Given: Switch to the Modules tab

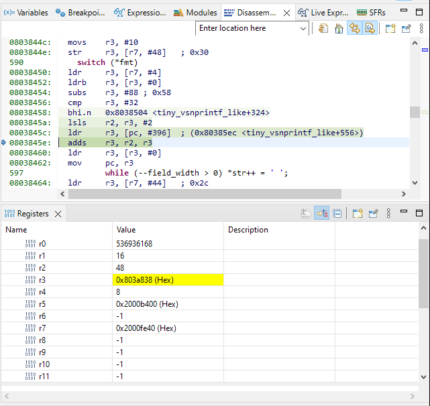Looking at the screenshot, I should tap(195, 13).
